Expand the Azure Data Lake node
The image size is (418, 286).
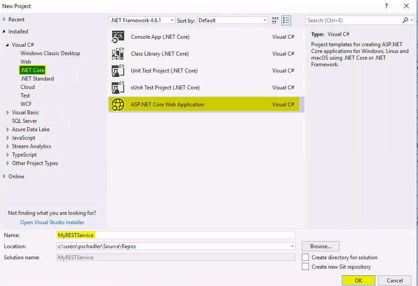[8, 129]
